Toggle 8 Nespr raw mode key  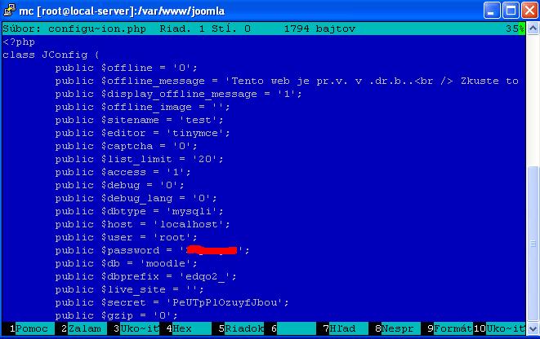coord(399,328)
